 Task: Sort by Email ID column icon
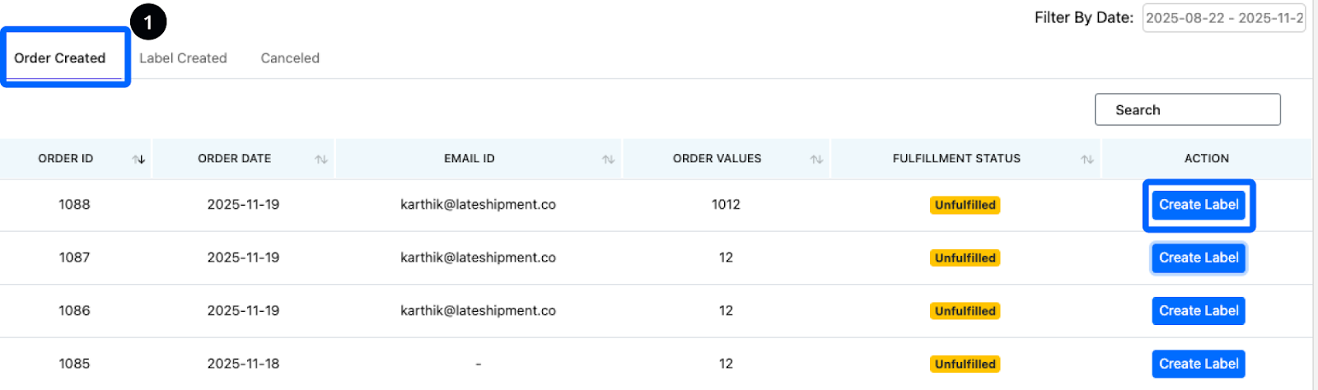(609, 159)
